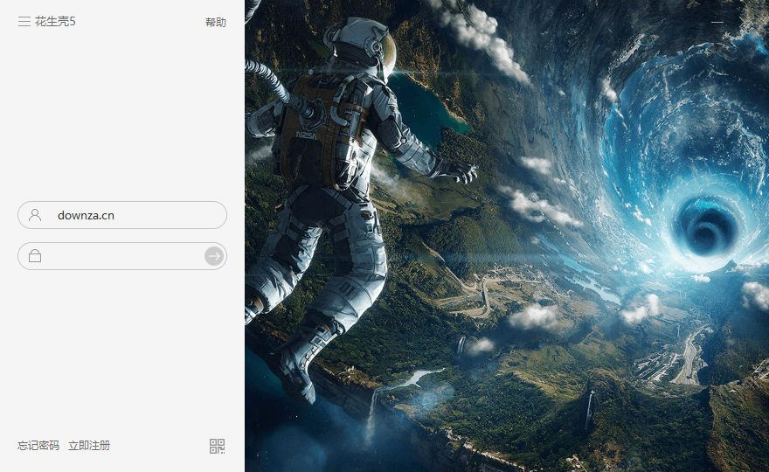Viewport: 769px width, 472px height.
Task: Click the lock icon in password field
Action: tap(35, 256)
